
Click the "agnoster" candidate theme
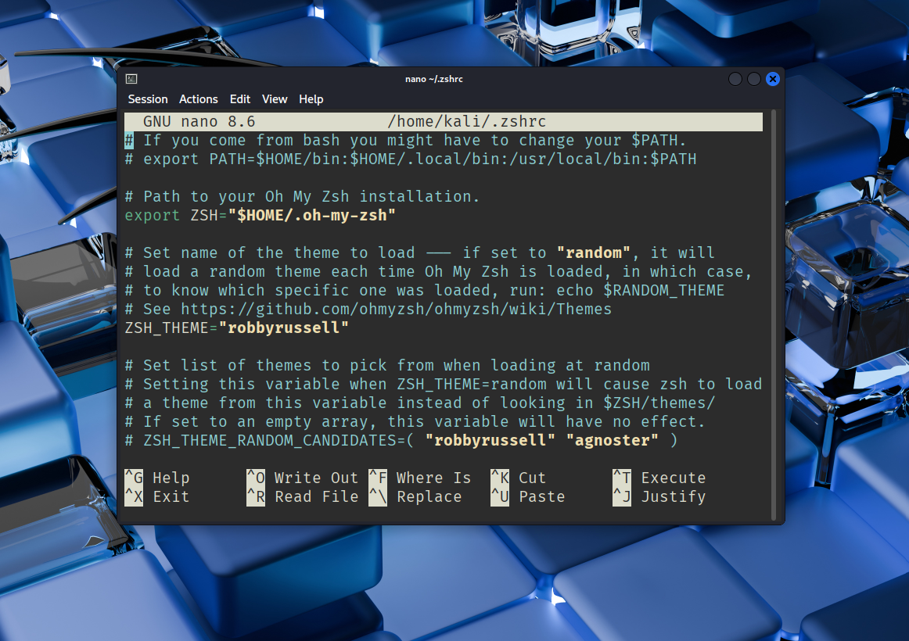tap(613, 441)
